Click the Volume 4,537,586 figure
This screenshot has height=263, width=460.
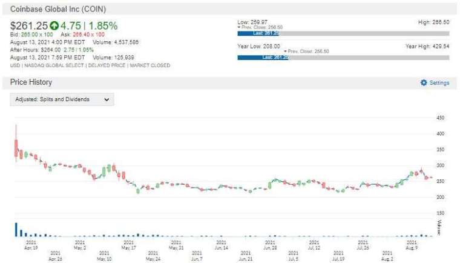click(115, 42)
